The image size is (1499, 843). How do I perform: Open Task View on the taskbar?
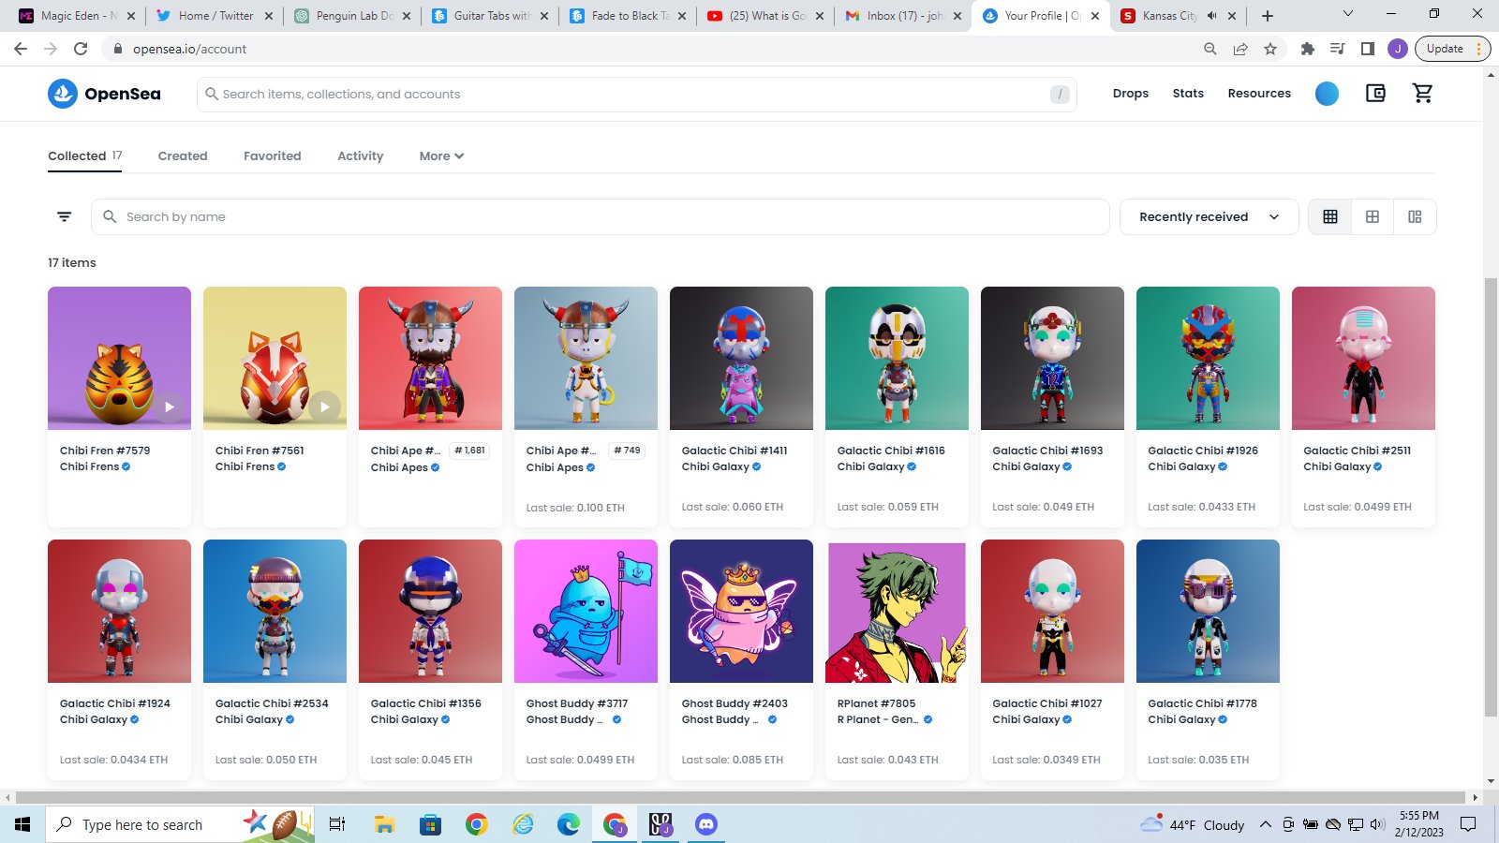tap(337, 824)
